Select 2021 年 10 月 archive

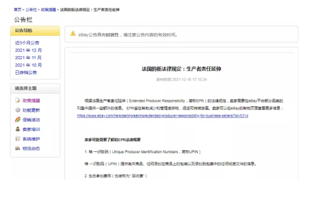pyautogui.click(x=28, y=65)
